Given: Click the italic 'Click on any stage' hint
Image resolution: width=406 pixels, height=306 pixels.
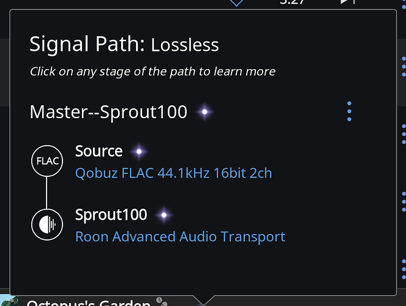Looking at the screenshot, I should [152, 72].
